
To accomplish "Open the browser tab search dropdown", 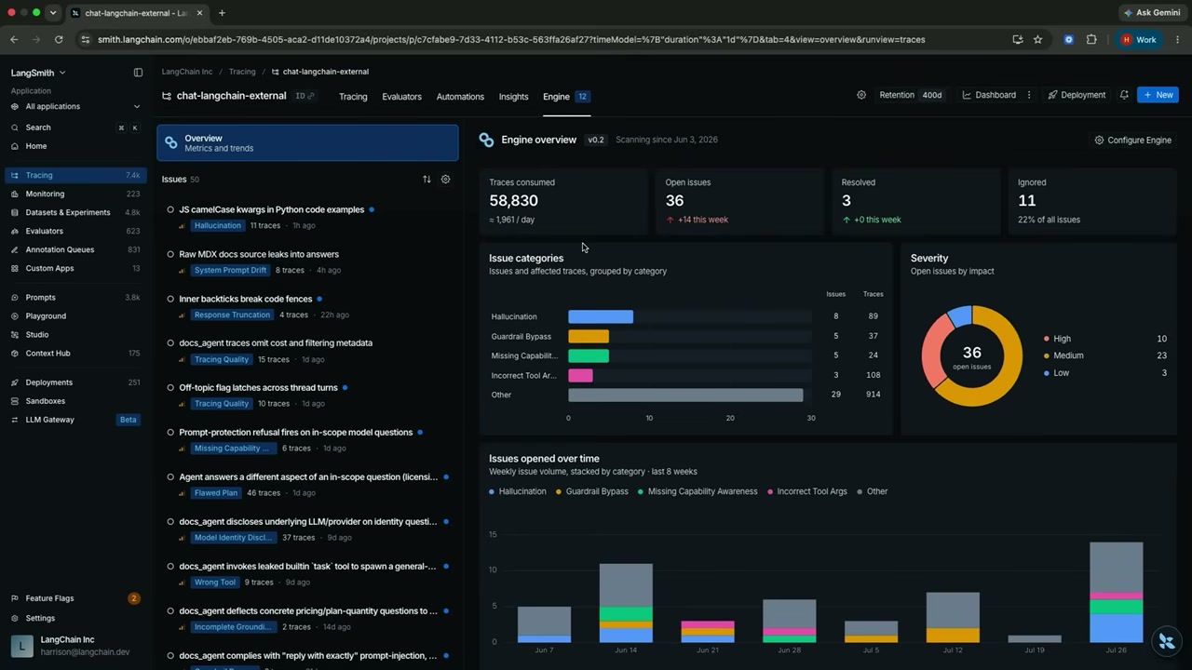I will coord(52,13).
